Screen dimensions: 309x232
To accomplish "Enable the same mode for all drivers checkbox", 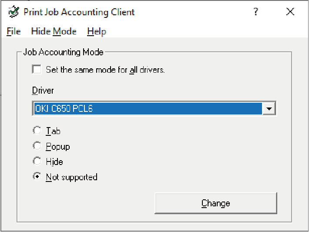I will (x=37, y=70).
